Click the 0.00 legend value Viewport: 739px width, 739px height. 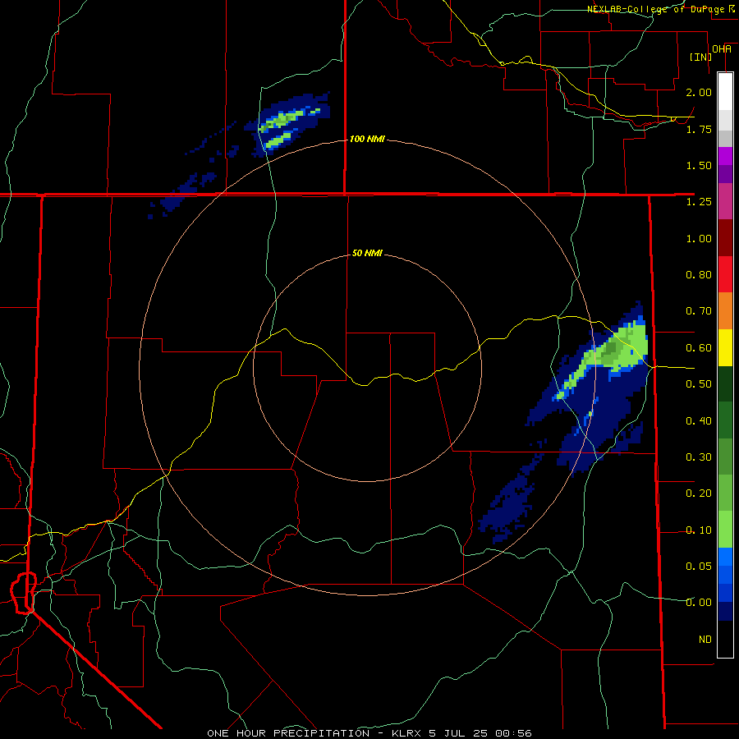[699, 603]
